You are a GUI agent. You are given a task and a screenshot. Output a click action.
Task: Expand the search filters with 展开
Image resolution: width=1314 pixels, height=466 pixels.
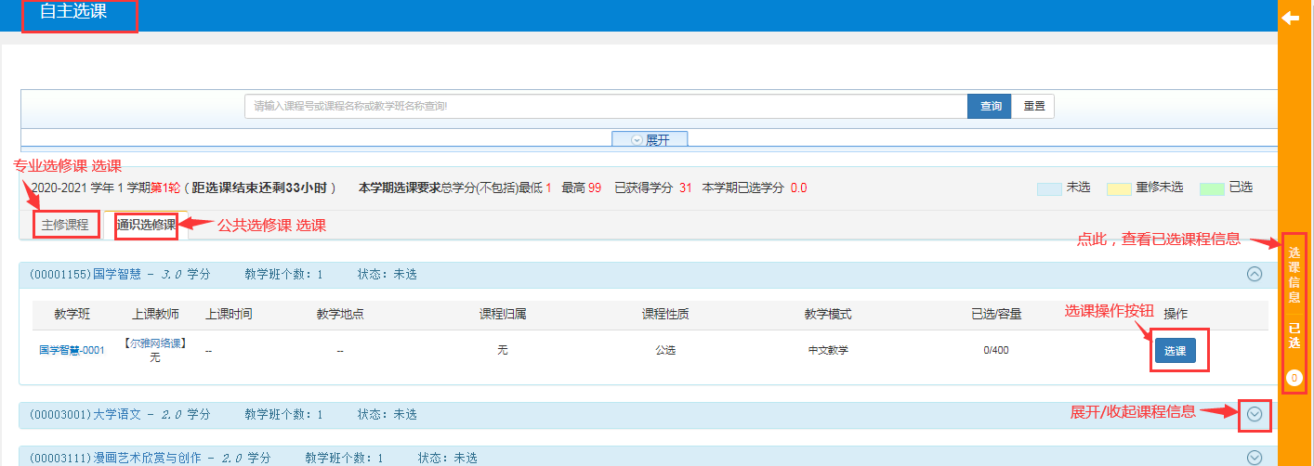(x=650, y=140)
